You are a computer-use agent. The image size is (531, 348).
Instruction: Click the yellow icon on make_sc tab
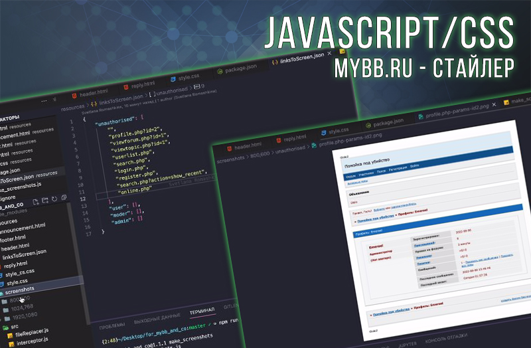point(506,102)
